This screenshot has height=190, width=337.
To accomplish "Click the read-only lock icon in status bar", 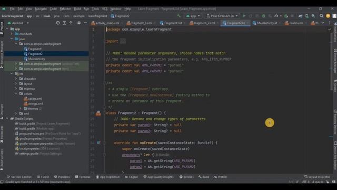I will [x=328, y=182].
